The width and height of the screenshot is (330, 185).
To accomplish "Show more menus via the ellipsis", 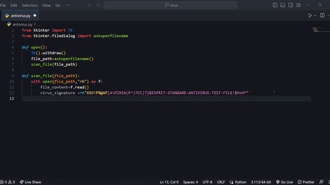I will click(x=69, y=5).
